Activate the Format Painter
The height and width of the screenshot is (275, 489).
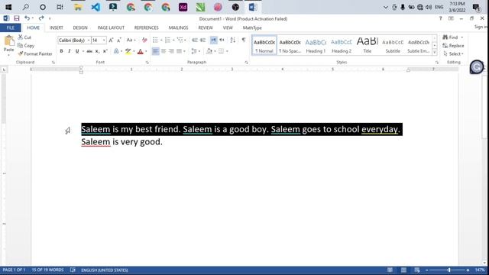35,54
